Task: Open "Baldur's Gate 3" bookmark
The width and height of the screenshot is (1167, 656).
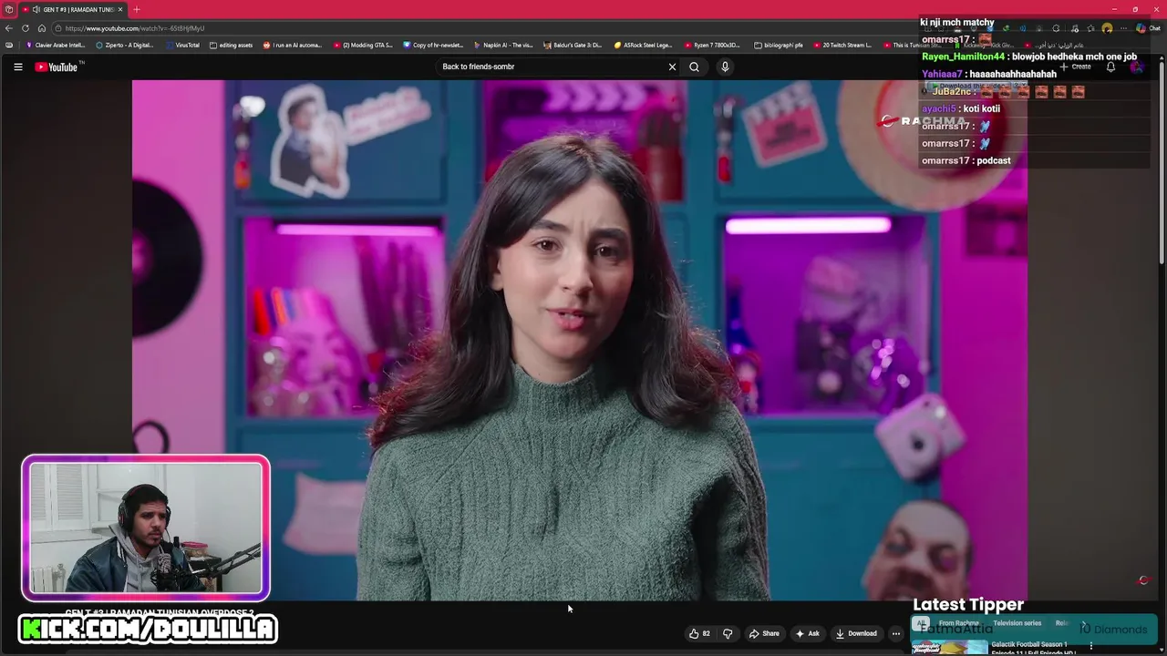Action: tap(573, 45)
